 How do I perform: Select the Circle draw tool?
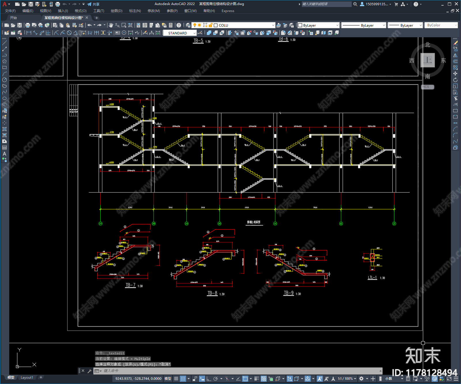pyautogui.click(x=4, y=80)
